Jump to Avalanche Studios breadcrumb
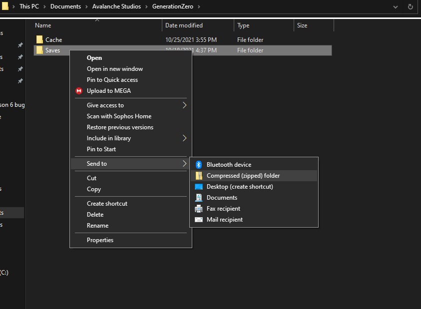 (x=116, y=6)
